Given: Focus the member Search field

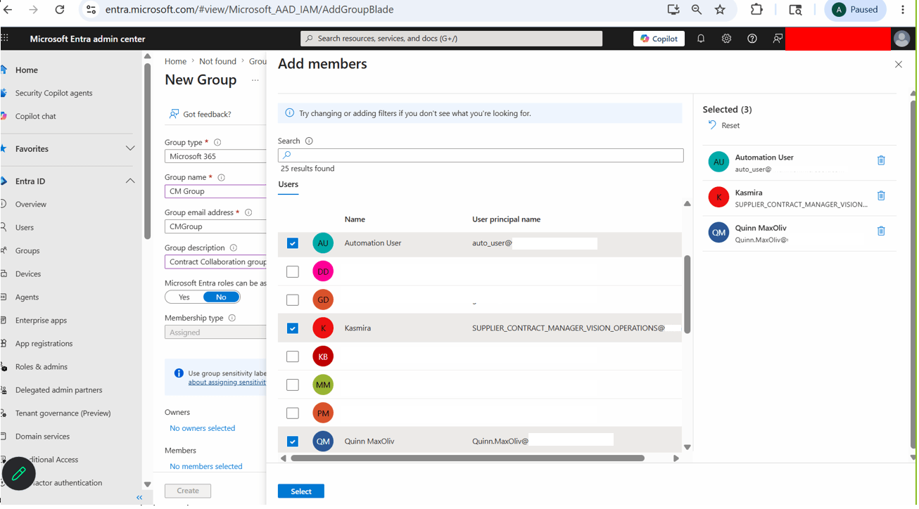Looking at the screenshot, I should 481,155.
